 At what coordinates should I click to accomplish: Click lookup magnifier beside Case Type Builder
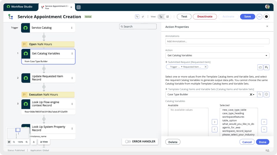pyautogui.click(x=260, y=94)
